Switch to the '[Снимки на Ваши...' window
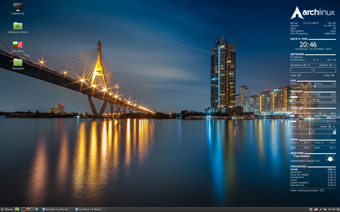 pyautogui.click(x=90, y=209)
